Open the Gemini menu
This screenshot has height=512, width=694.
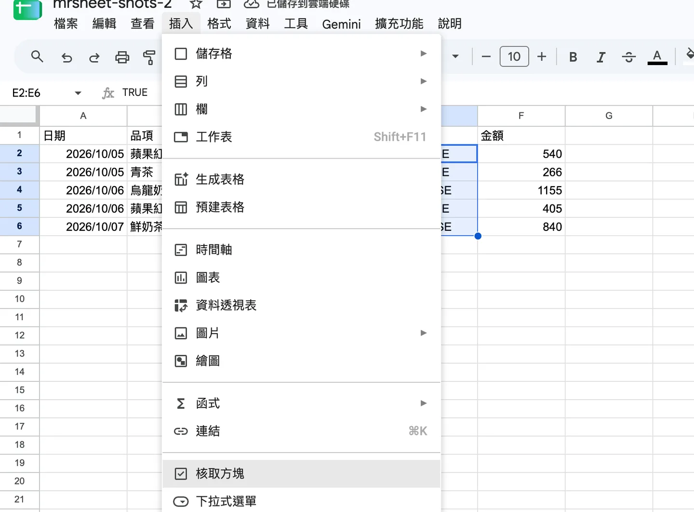[x=341, y=24]
